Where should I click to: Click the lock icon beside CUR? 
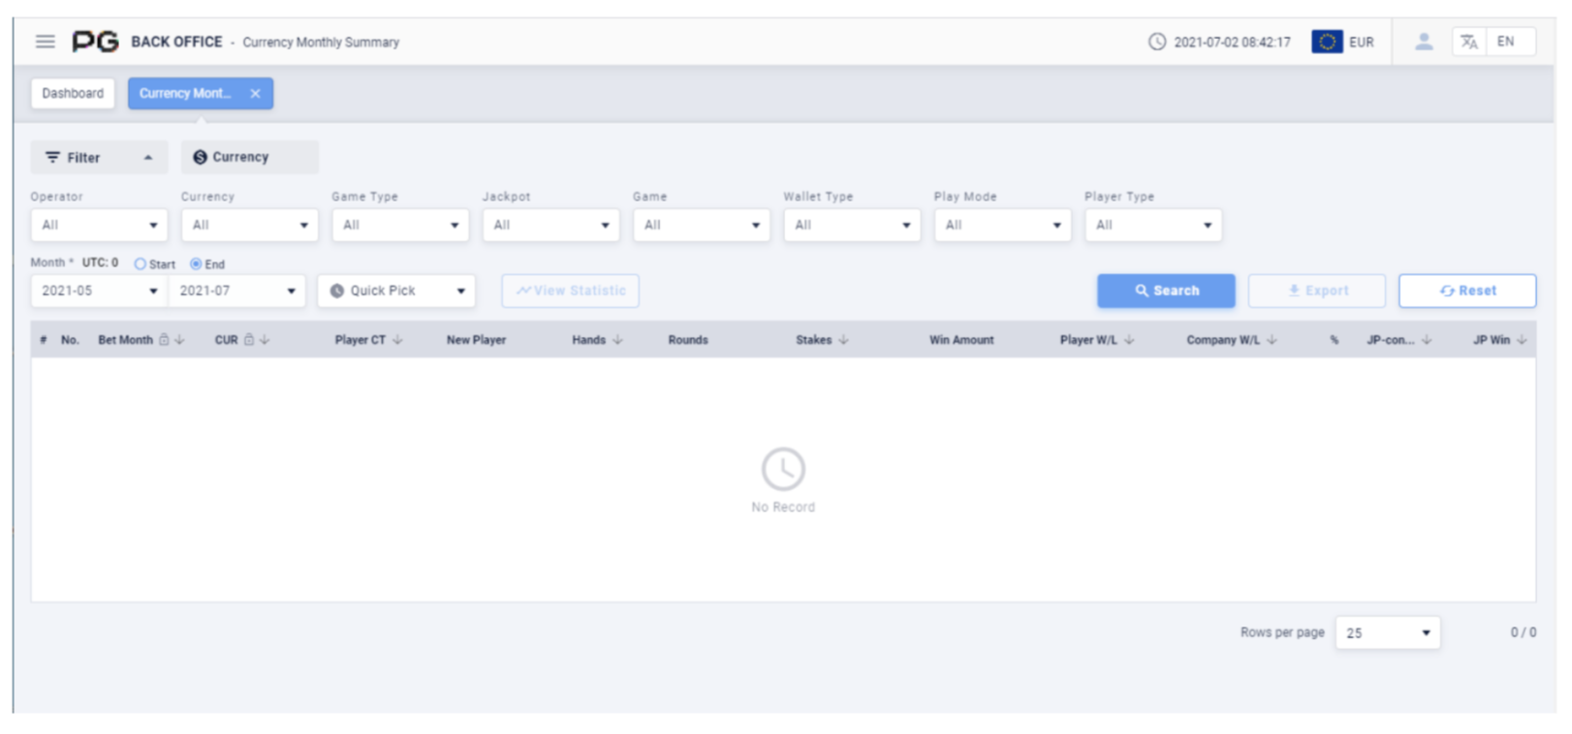[x=249, y=340]
